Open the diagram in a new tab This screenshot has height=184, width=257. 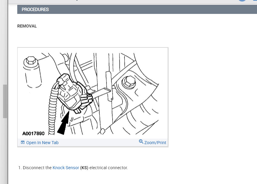pyautogui.click(x=40, y=143)
